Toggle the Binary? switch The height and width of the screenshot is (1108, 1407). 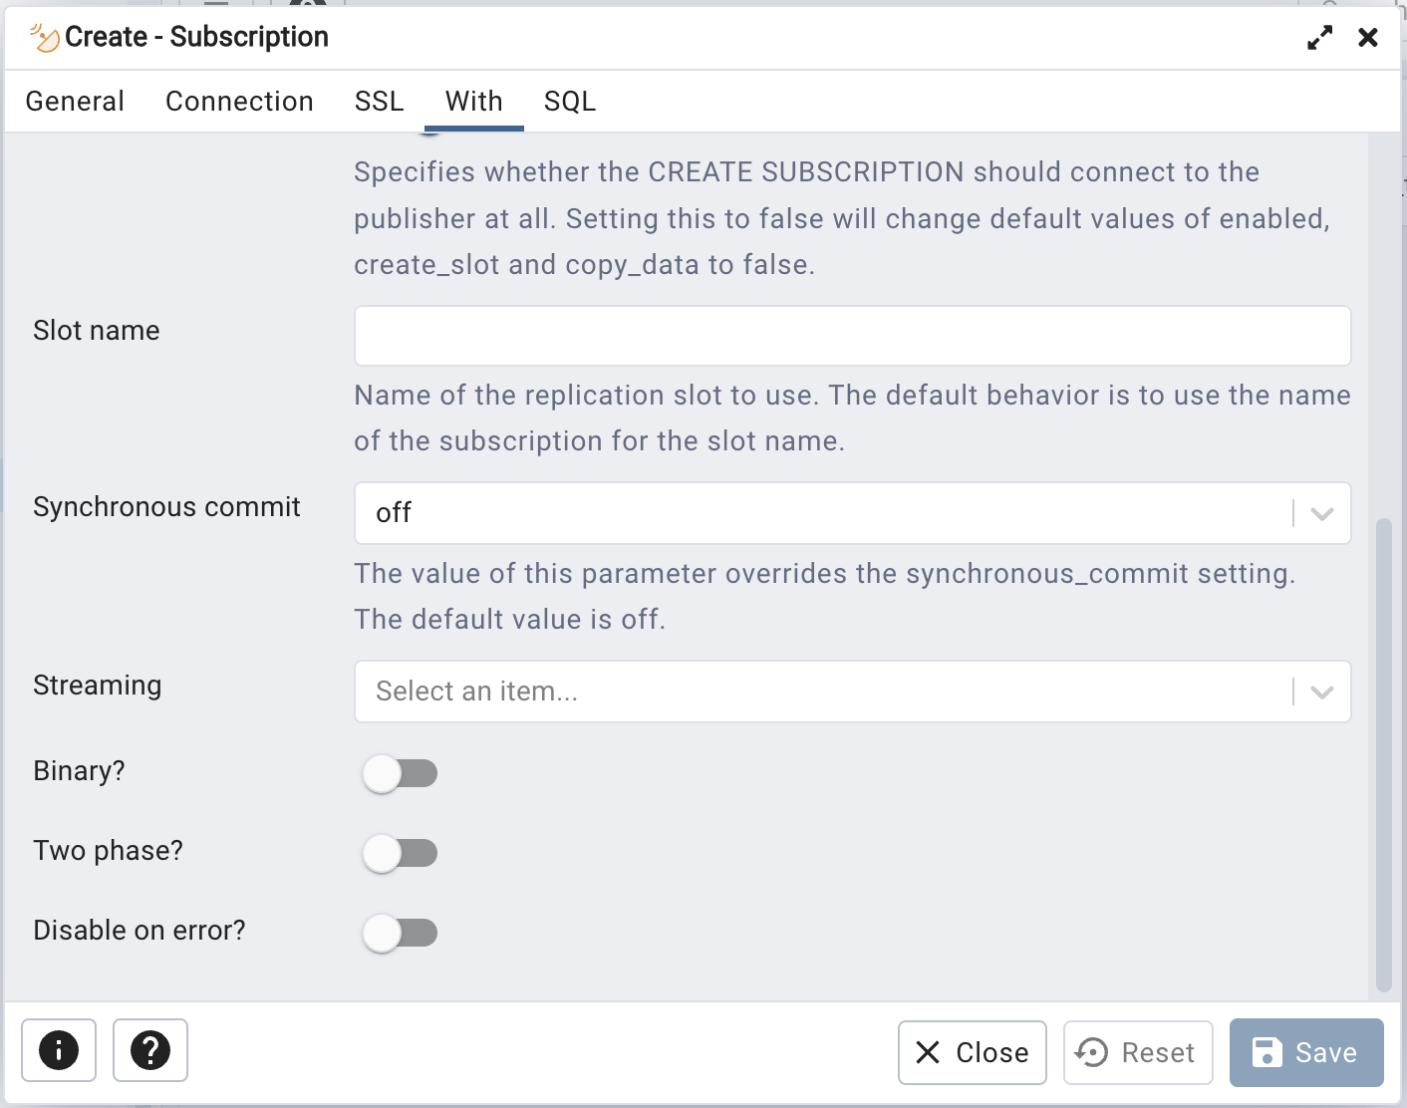(401, 773)
